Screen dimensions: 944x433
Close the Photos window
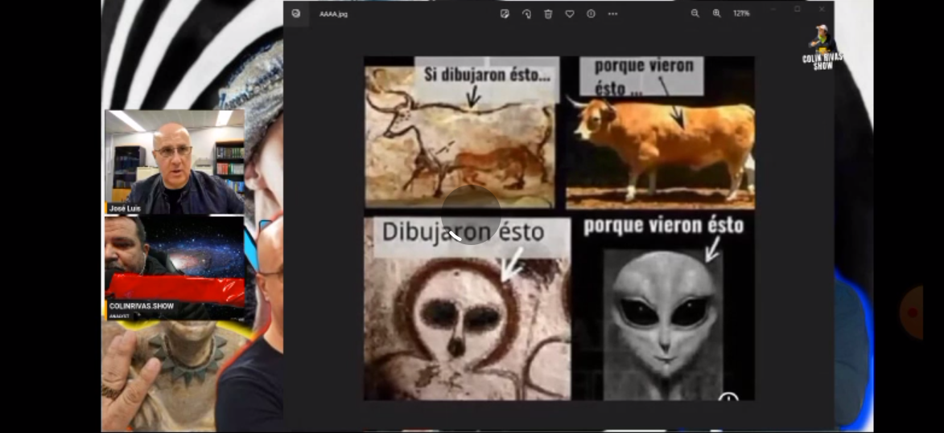(822, 9)
